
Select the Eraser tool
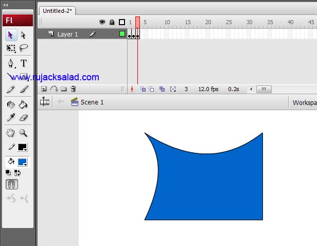24,117
